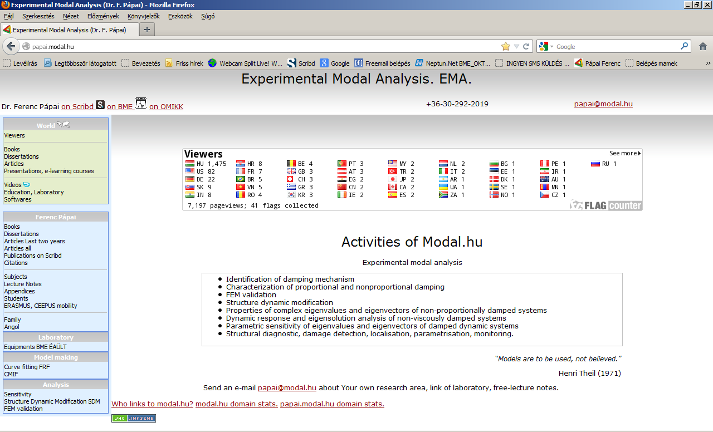The image size is (713, 432).
Task: Follow the on OMIKK link
Action: pos(166,106)
